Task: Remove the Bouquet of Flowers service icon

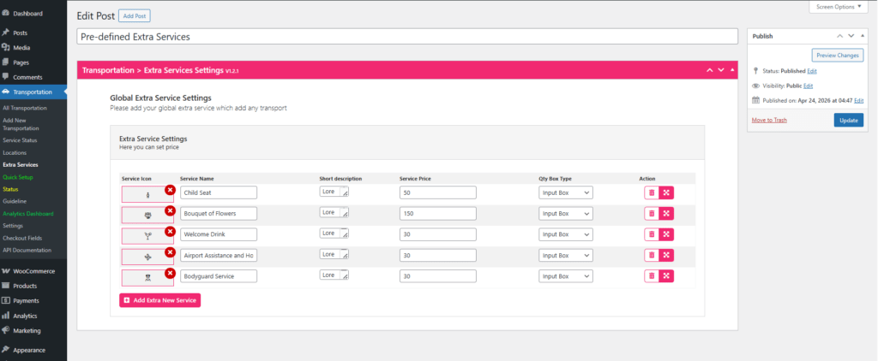Action: pyautogui.click(x=170, y=210)
